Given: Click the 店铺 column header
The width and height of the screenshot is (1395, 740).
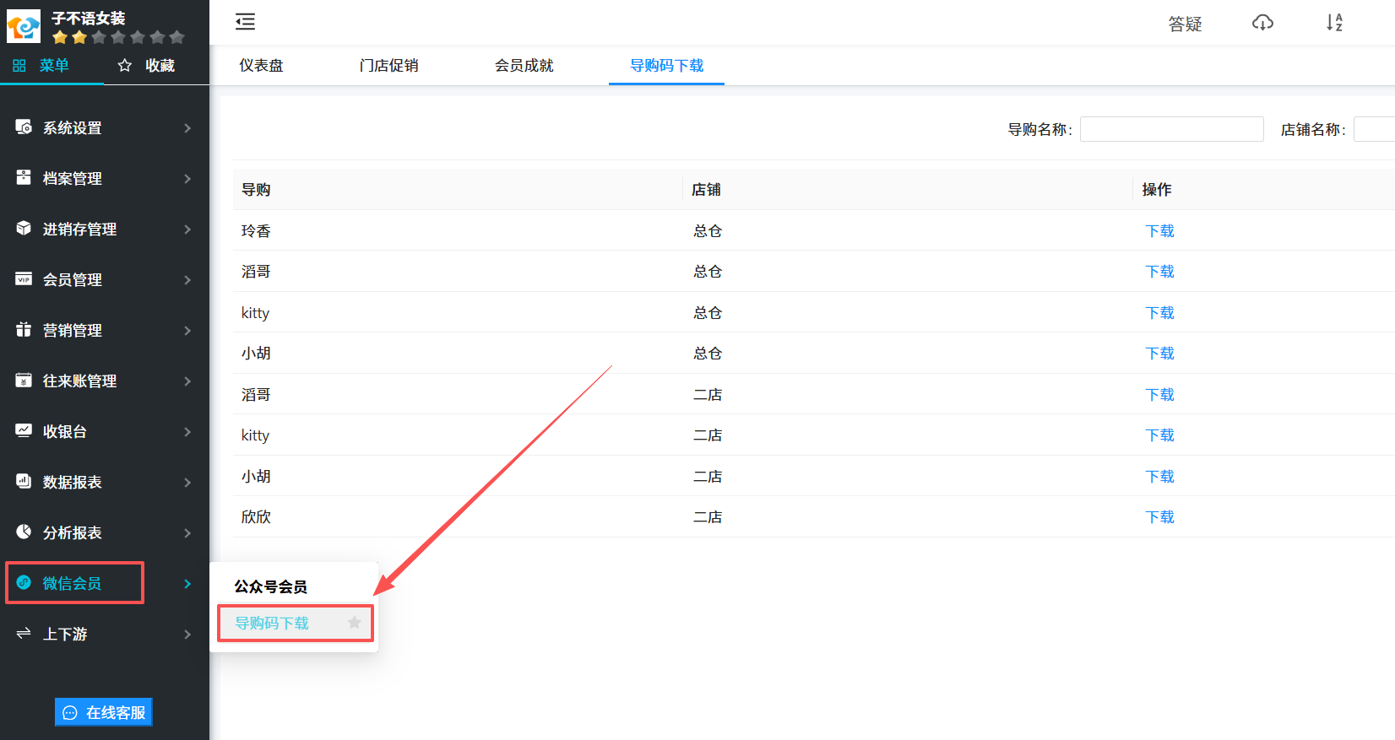Looking at the screenshot, I should [706, 189].
